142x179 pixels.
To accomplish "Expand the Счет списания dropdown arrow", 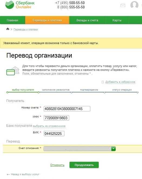I will coord(113,149).
